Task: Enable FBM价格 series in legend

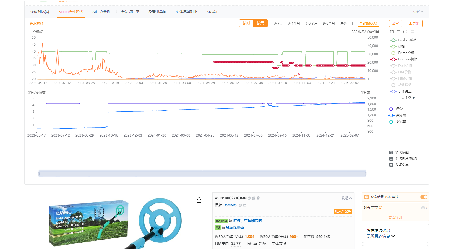Action: tap(401, 78)
